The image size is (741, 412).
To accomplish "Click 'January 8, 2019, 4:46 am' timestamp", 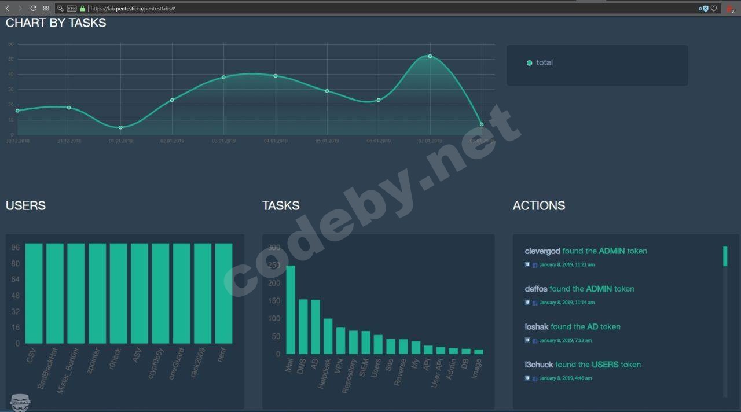I will [x=566, y=378].
